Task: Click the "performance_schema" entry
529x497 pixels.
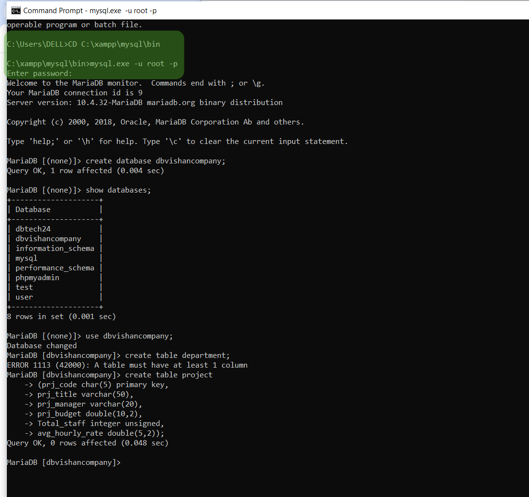Action: 55,267
